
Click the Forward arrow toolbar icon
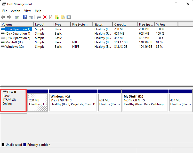click(x=9, y=17)
